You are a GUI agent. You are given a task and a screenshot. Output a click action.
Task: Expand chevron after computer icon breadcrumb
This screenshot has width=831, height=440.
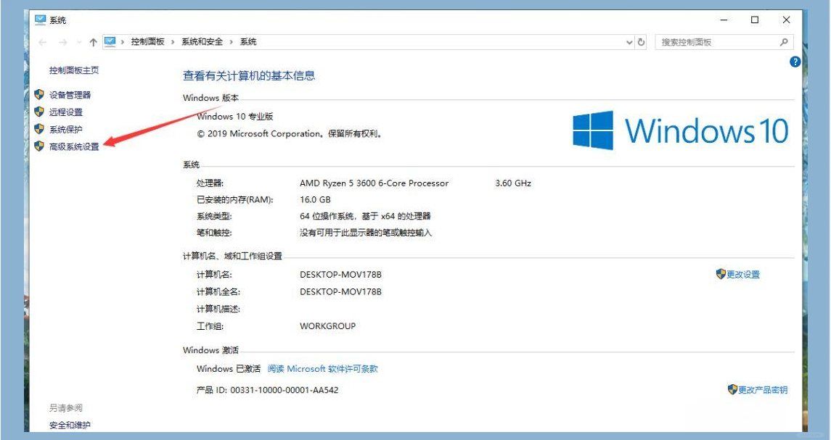coord(123,42)
